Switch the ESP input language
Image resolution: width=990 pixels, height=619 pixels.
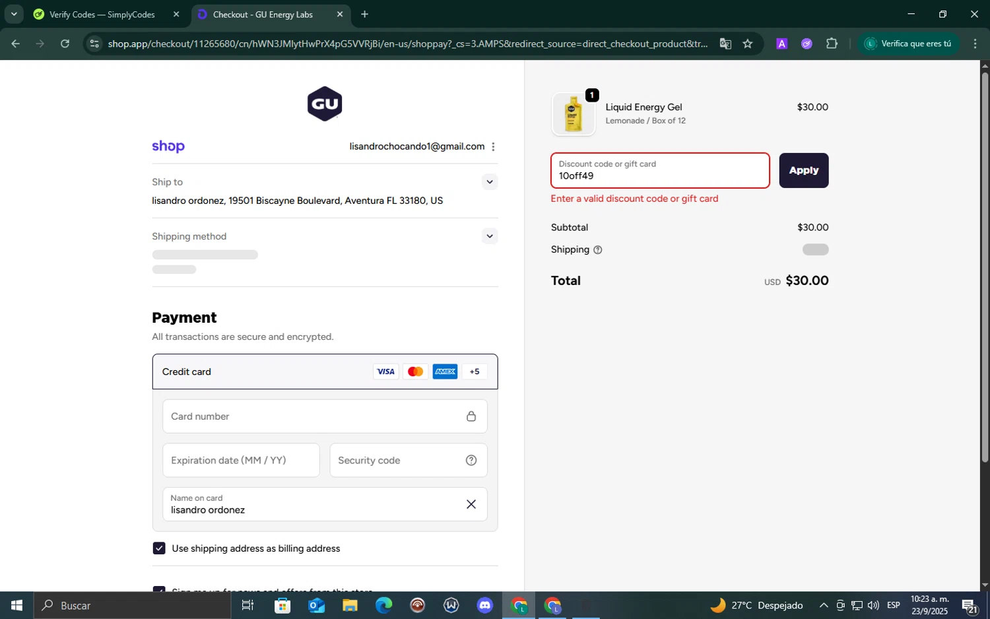point(894,605)
